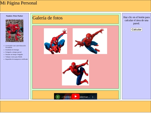
Task: Click the Mi Página Personal heading
Action: 18,3
